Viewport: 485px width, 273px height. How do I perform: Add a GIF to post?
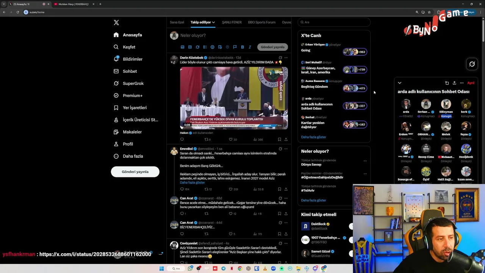pos(190,47)
